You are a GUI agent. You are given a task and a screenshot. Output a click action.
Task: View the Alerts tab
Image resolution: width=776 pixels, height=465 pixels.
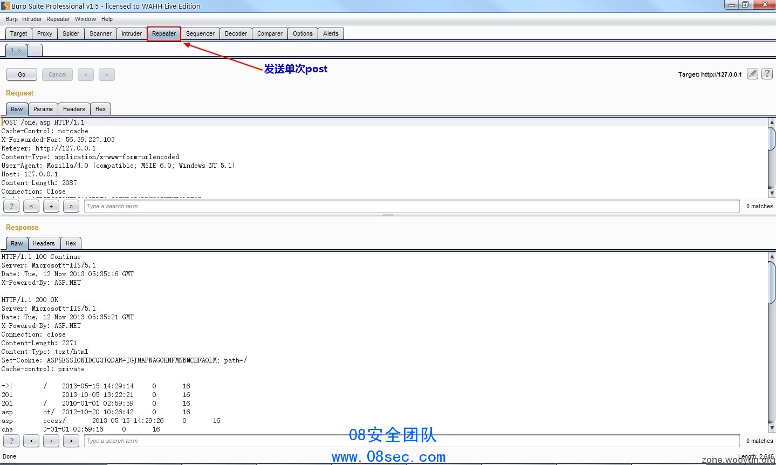tap(331, 33)
